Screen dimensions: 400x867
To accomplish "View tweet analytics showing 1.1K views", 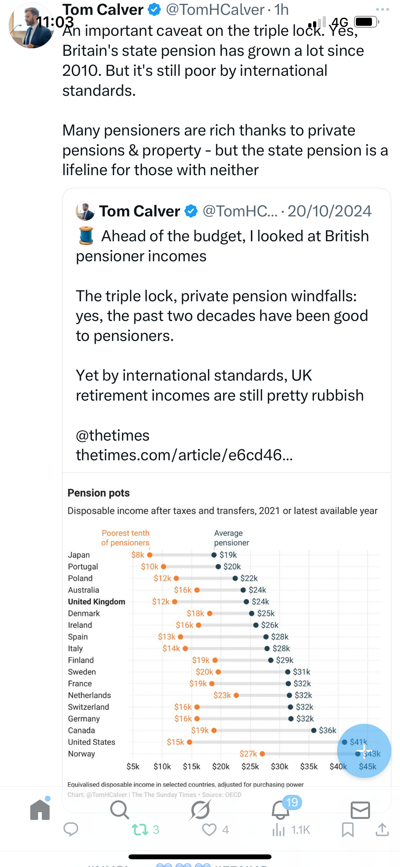I will point(291,830).
